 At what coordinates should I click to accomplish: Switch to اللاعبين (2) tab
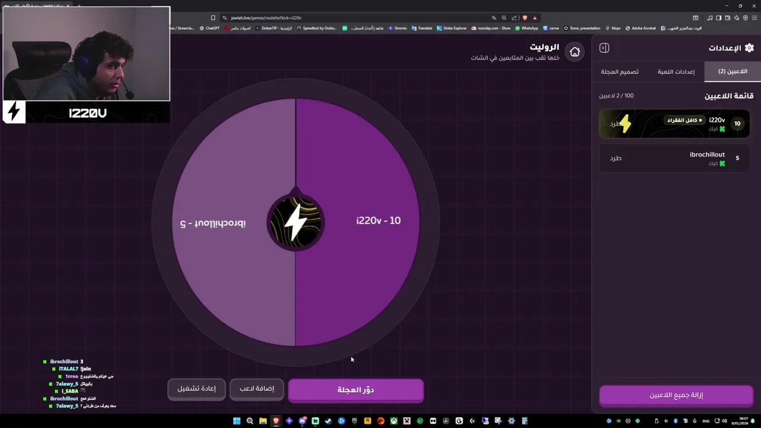point(732,71)
